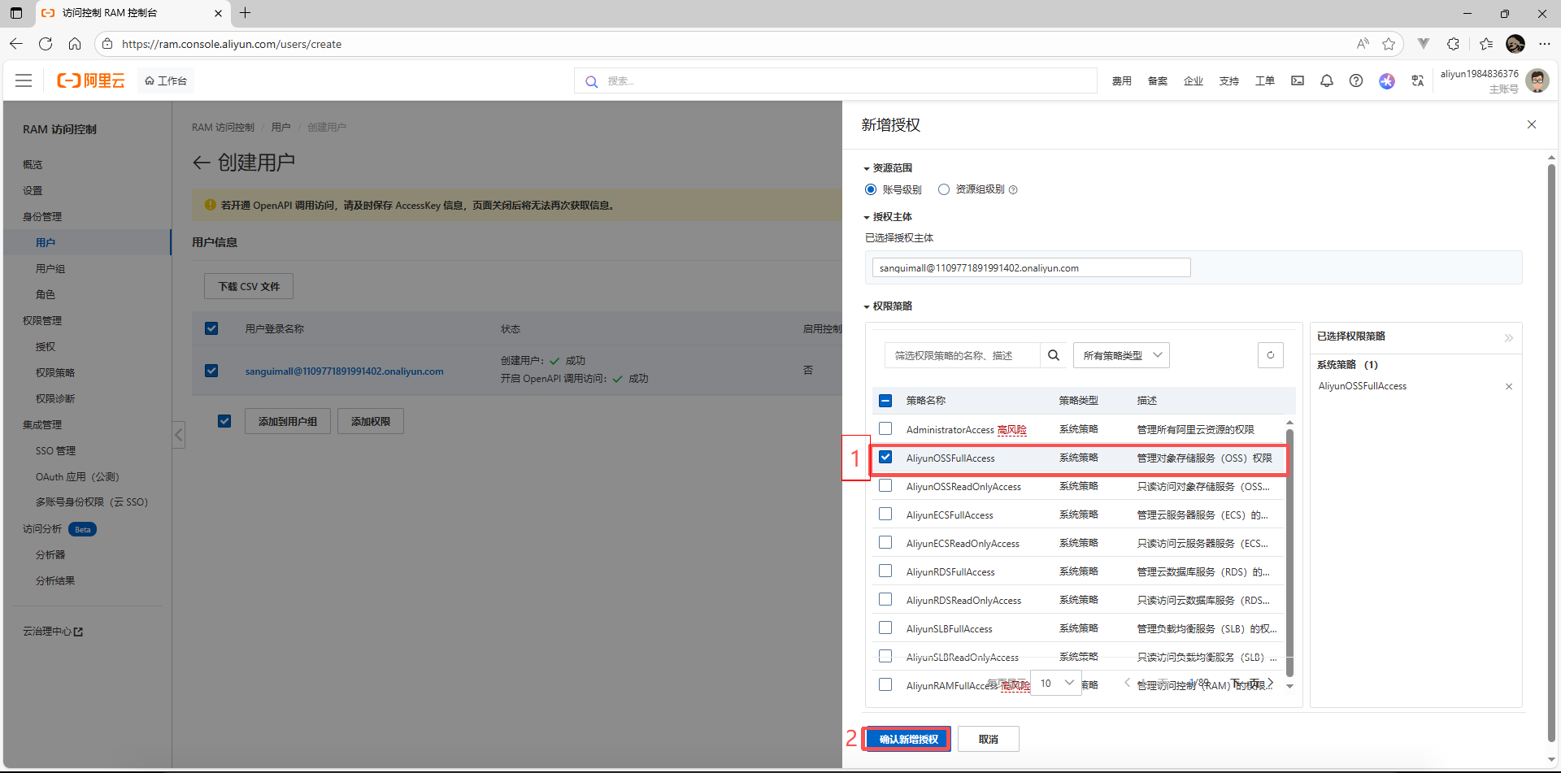Click the policy name filter input field
The image size is (1561, 773).
coord(961,355)
